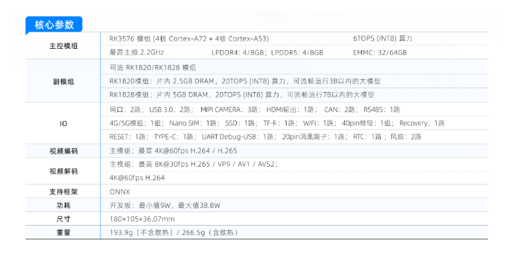Image resolution: width=510 pixels, height=271 pixels.
Task: Click the RK1820模组 2.5GB DRAM description
Action: click(x=245, y=81)
